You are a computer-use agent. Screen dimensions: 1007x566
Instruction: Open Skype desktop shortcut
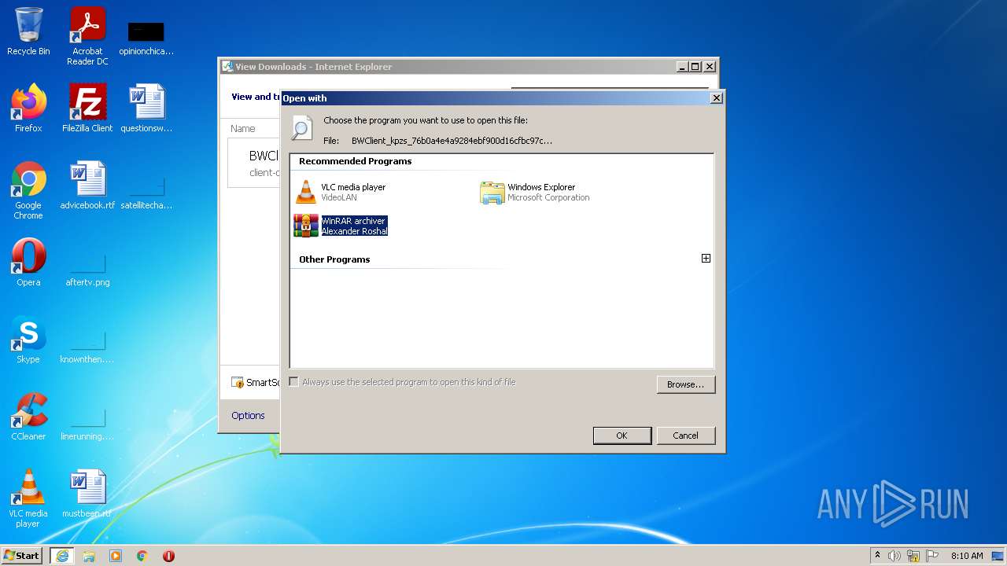[28, 340]
